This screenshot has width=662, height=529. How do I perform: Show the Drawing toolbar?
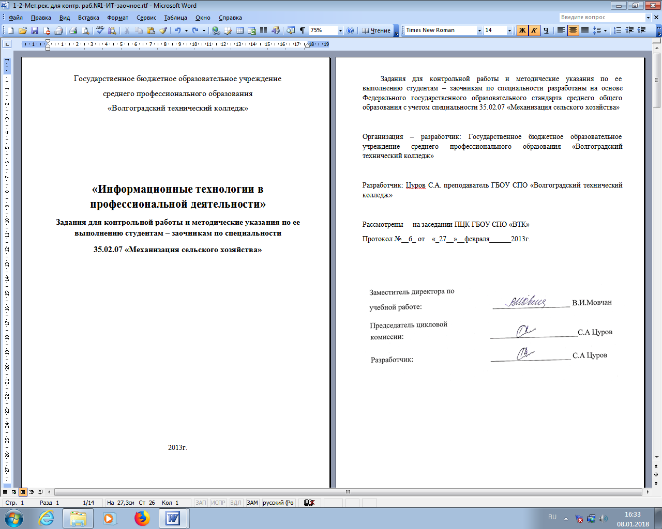point(276,30)
